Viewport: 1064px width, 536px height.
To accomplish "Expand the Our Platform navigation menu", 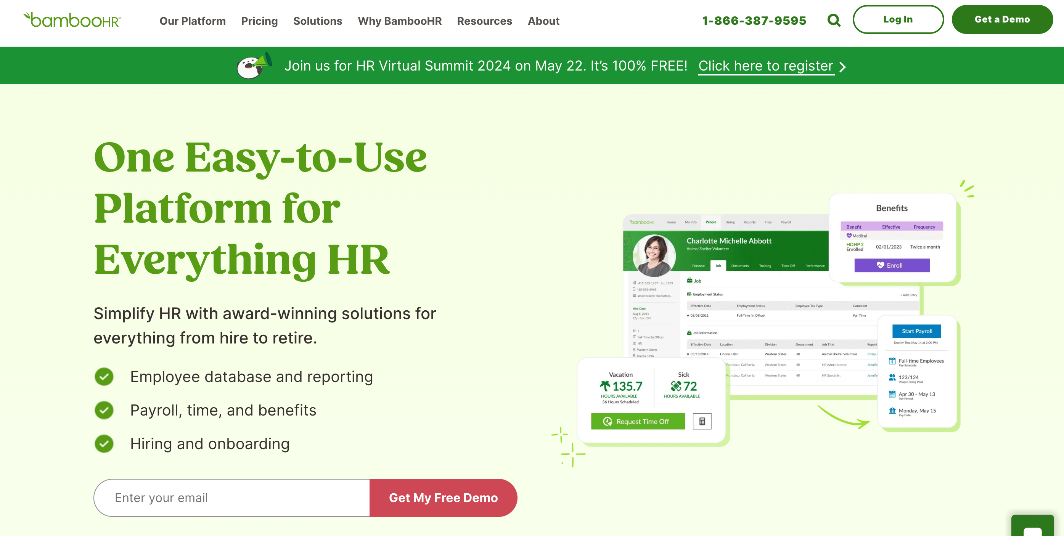I will click(x=192, y=21).
